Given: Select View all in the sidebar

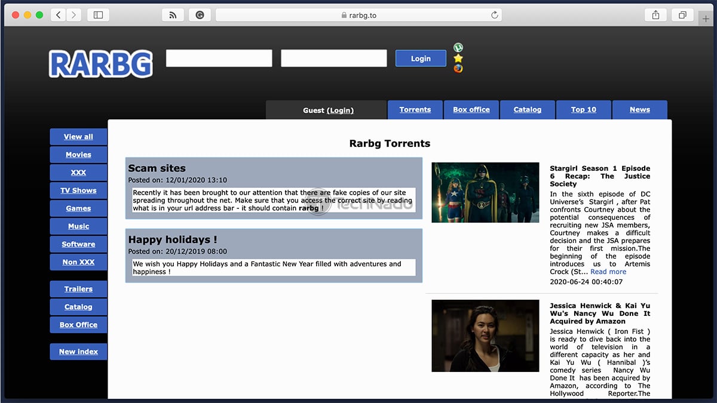Looking at the screenshot, I should click(x=78, y=137).
